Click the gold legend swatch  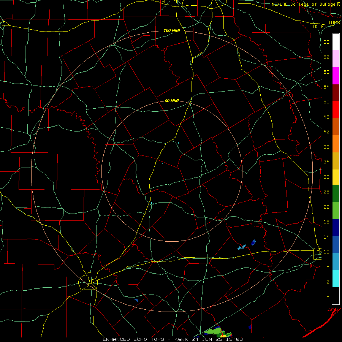tap(336, 161)
